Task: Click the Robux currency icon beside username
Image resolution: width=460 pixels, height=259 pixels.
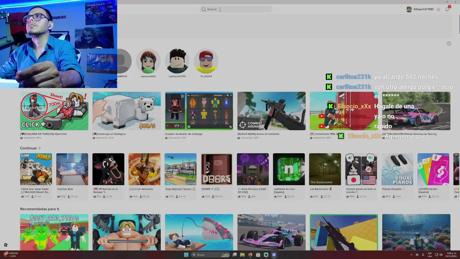Action: click(x=438, y=9)
